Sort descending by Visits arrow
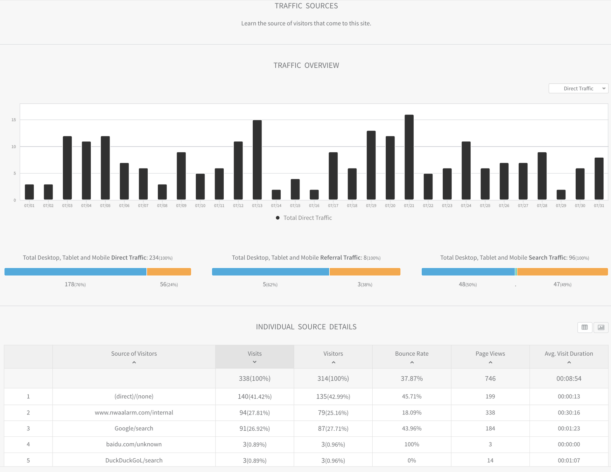Viewport: 611px width, 472px height. tap(255, 362)
